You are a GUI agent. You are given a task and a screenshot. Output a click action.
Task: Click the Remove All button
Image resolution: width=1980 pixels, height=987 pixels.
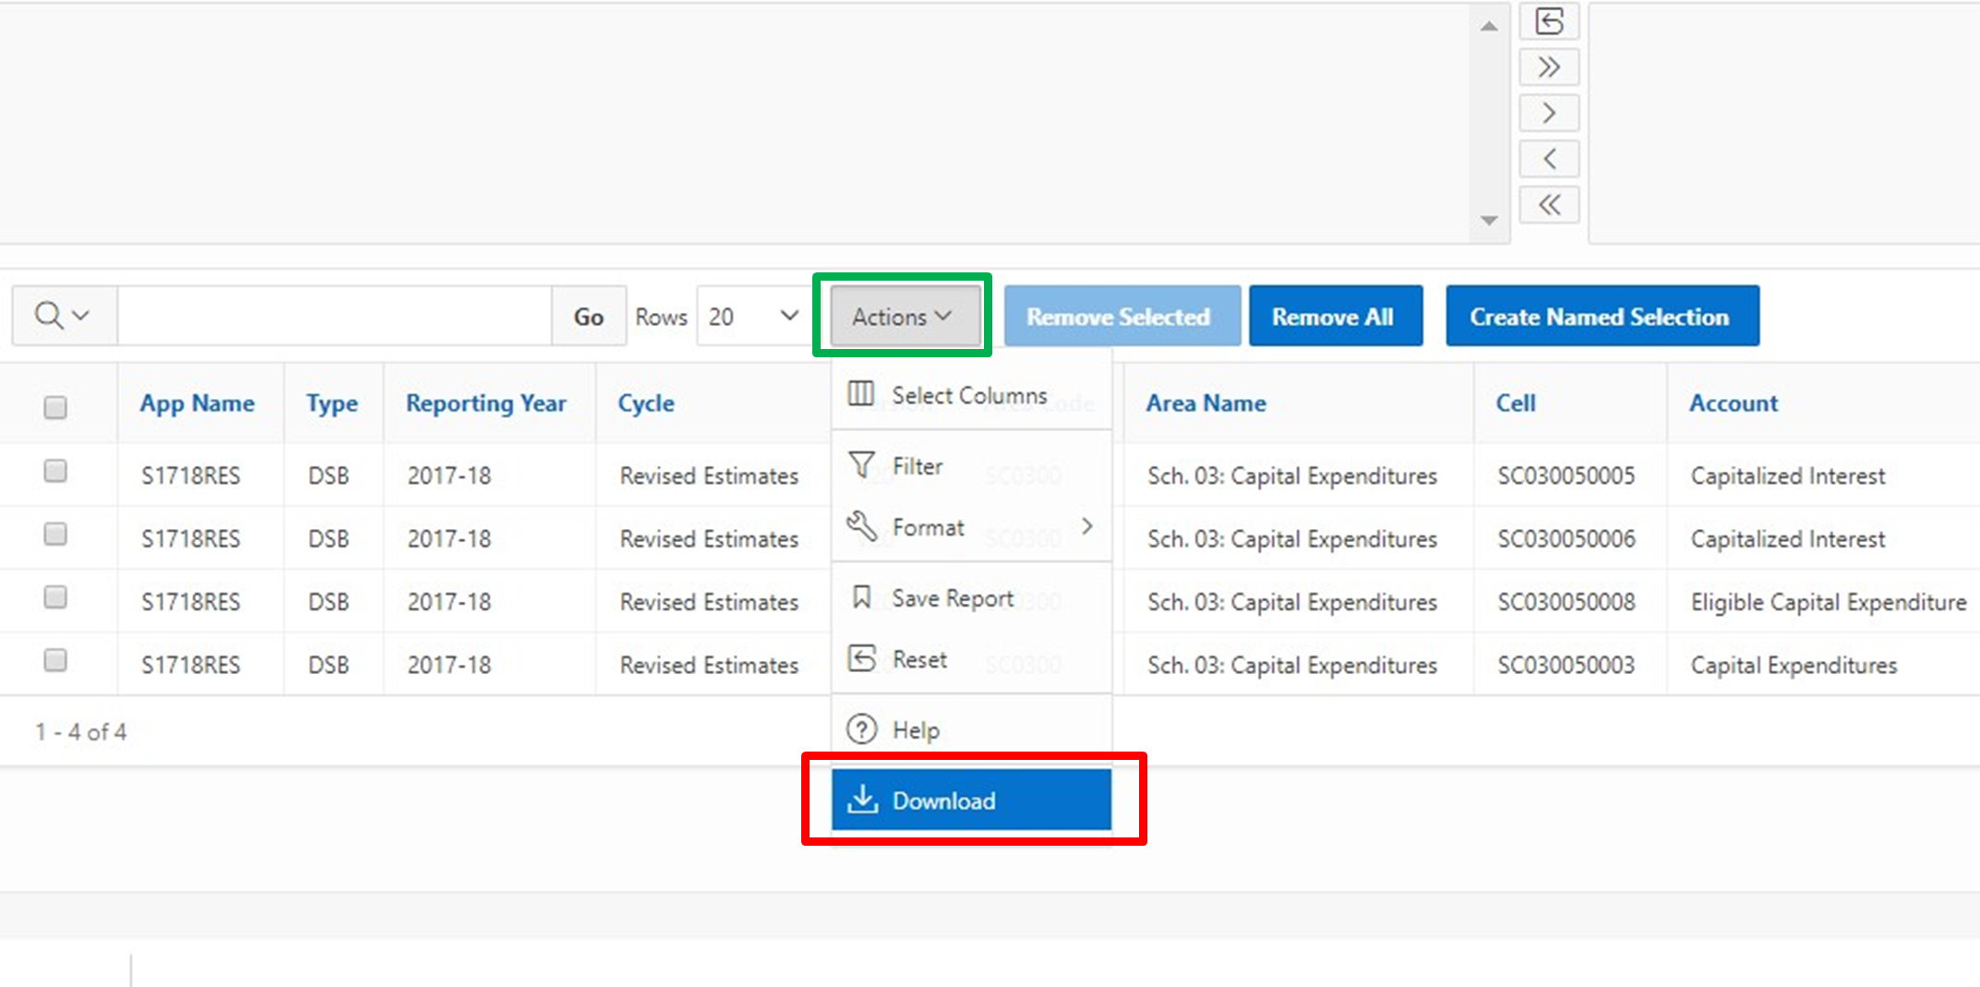[1334, 317]
